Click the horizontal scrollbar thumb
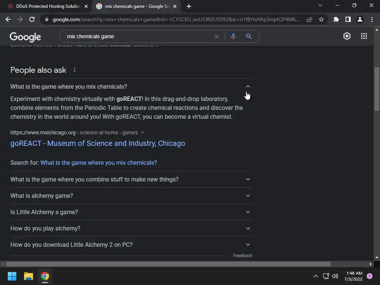Screen dimensions: 380x285 (x=168, y=264)
